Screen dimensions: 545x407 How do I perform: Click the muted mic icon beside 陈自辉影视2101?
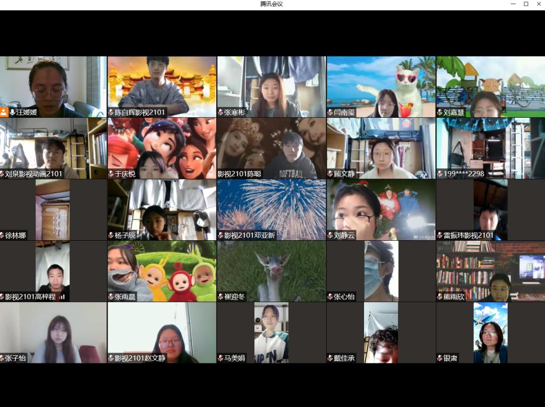[x=111, y=112]
